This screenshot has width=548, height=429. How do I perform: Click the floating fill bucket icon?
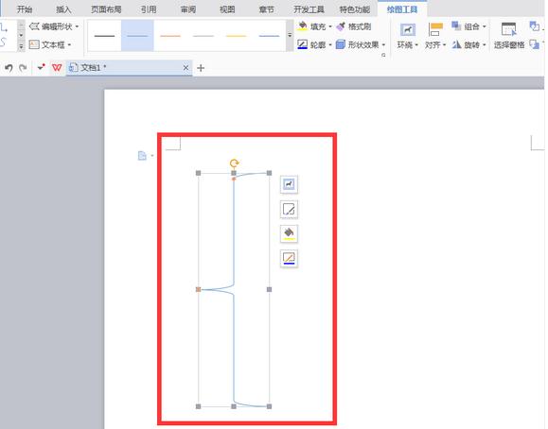point(289,233)
